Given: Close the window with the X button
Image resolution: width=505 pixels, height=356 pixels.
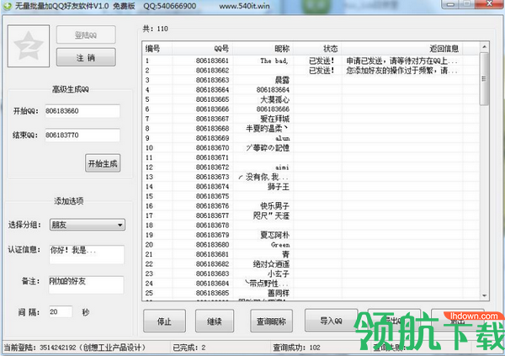Looking at the screenshot, I should 489,3.
